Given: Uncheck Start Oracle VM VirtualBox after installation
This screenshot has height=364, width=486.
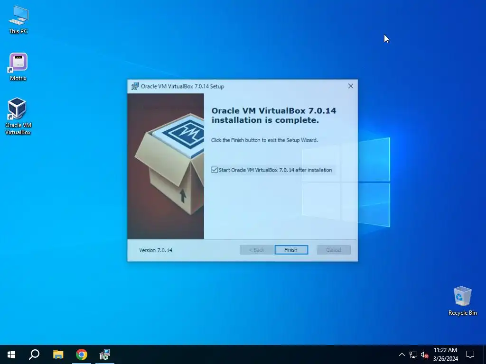Looking at the screenshot, I should (215, 170).
